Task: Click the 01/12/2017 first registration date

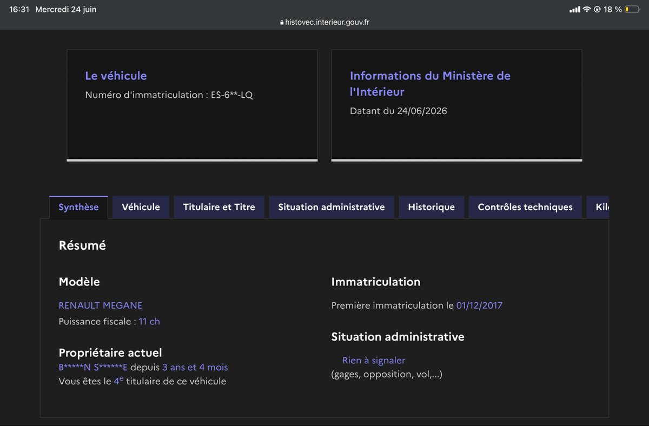Action: click(479, 305)
